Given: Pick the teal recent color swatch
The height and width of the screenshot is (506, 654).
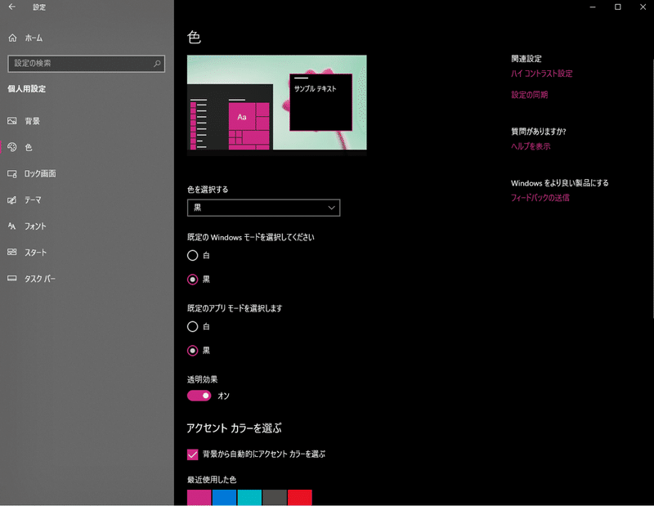Looking at the screenshot, I should [x=249, y=498].
